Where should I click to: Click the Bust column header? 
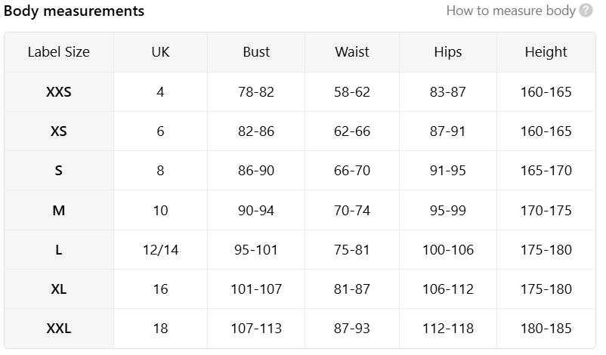click(256, 52)
